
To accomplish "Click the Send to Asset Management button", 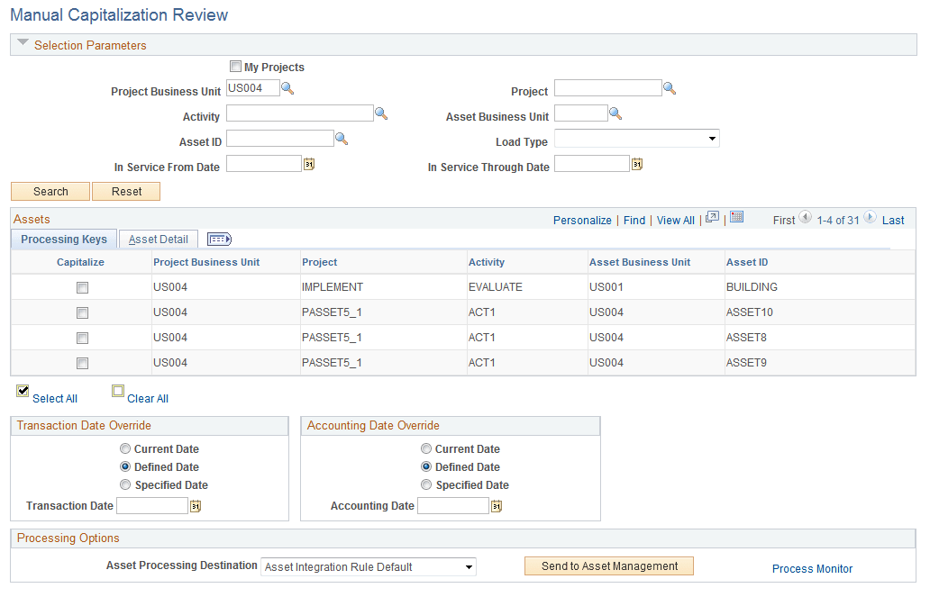I will [609, 566].
